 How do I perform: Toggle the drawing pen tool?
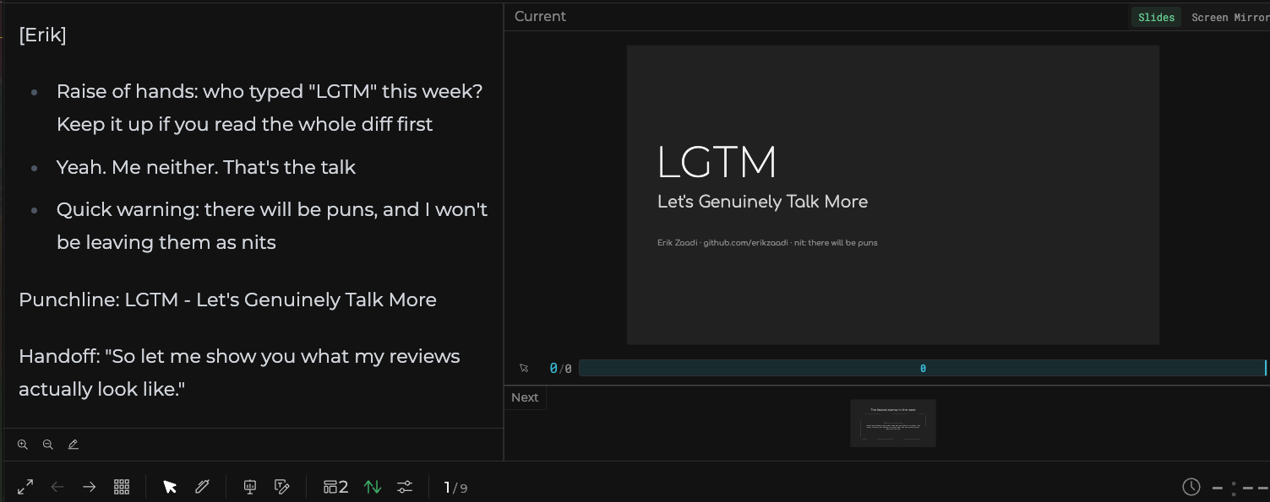point(202,487)
